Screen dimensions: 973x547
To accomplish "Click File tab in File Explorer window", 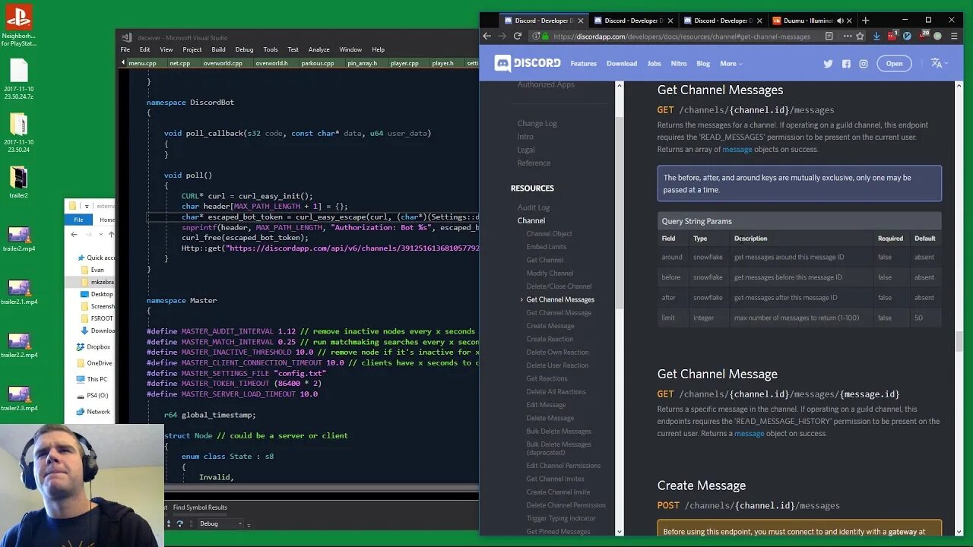I will (78, 220).
